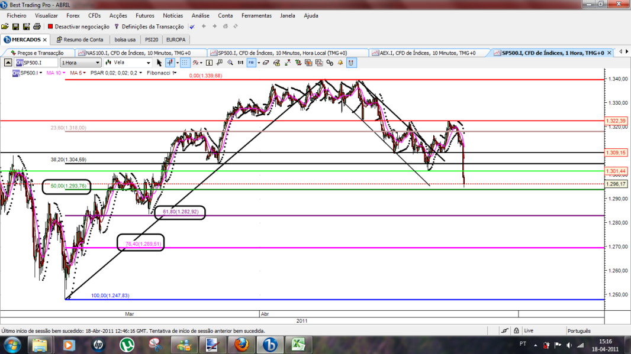Click the SP500.I symbol input field

(36, 63)
